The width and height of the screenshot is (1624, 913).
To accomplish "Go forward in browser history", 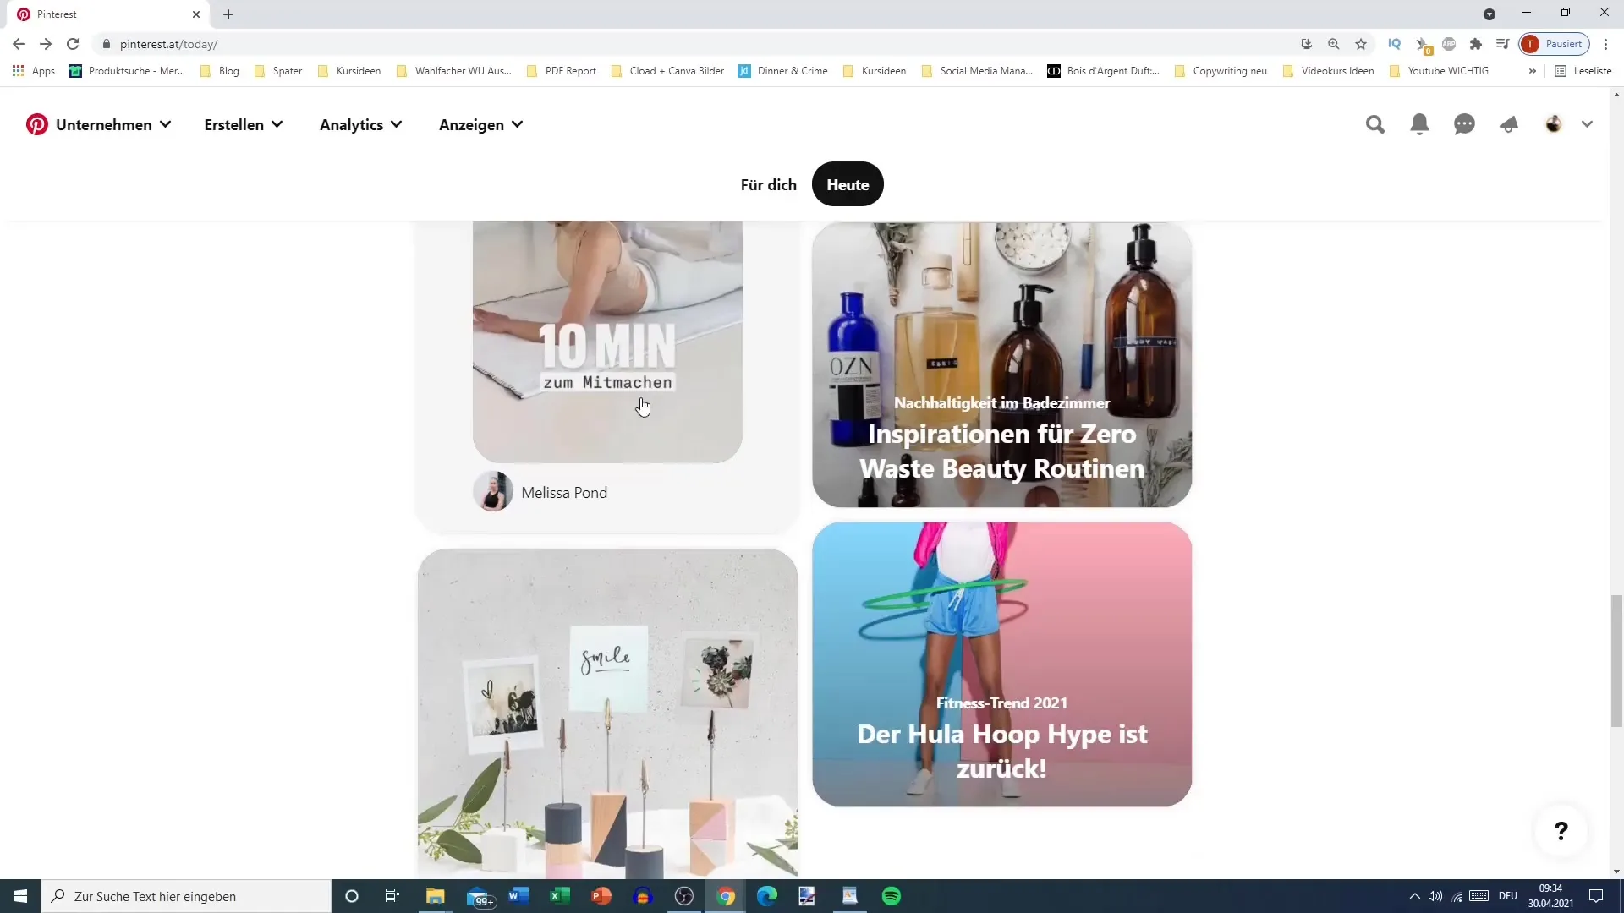I will pos(46,44).
